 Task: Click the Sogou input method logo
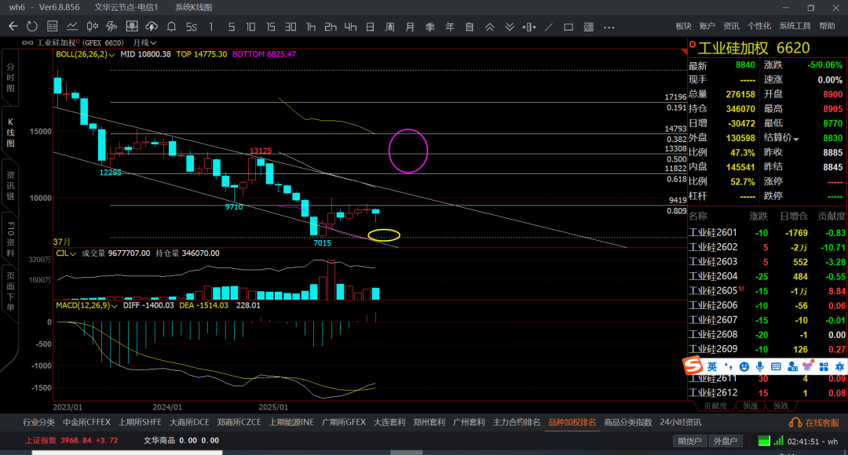pos(693,366)
